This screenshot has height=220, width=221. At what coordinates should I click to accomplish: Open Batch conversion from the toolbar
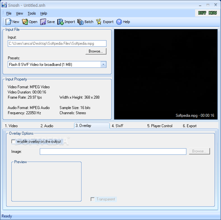[x=80, y=22]
